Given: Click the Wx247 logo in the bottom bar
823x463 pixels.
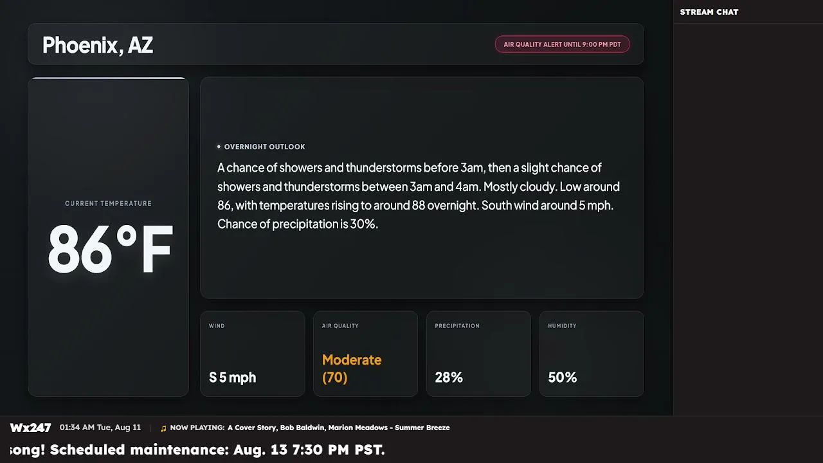Looking at the screenshot, I should pyautogui.click(x=30, y=428).
